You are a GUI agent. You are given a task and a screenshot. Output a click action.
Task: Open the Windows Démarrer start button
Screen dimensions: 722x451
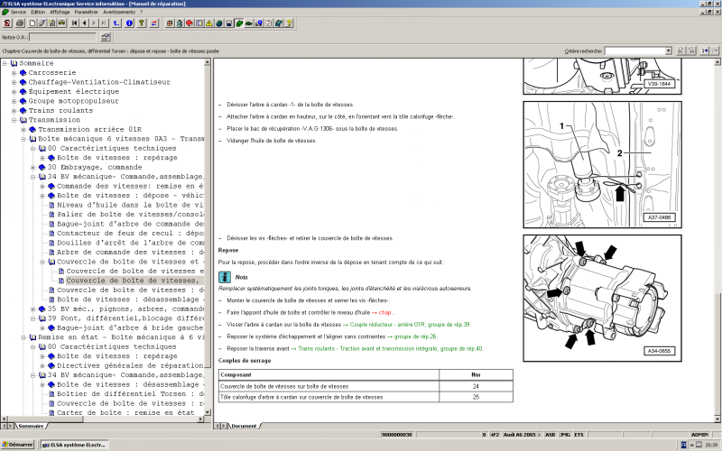tap(18, 445)
